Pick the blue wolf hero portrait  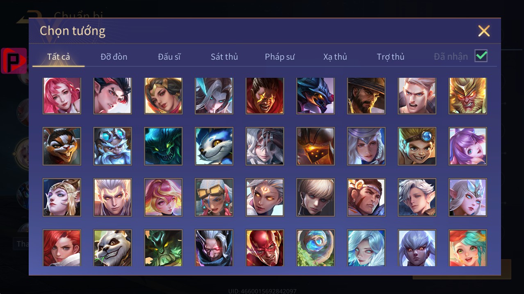pyautogui.click(x=214, y=146)
